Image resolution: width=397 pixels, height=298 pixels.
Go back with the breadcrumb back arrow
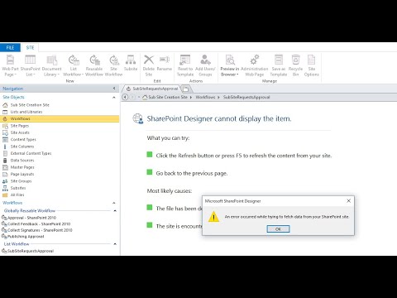pos(125,97)
